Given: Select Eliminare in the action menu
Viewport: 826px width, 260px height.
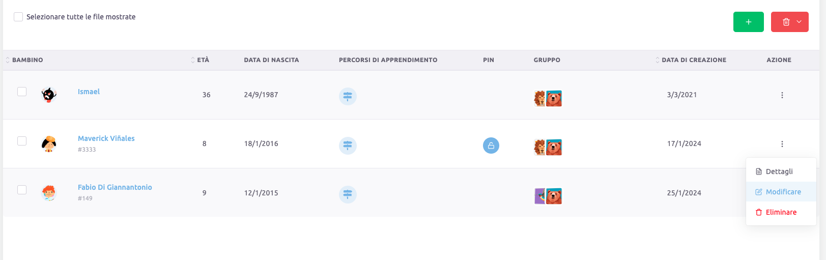Looking at the screenshot, I should tap(781, 212).
